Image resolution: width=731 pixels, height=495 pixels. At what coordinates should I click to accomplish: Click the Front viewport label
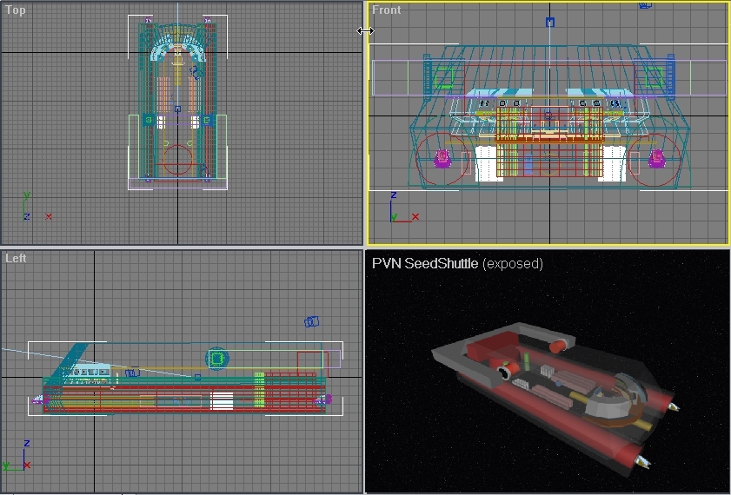click(387, 10)
